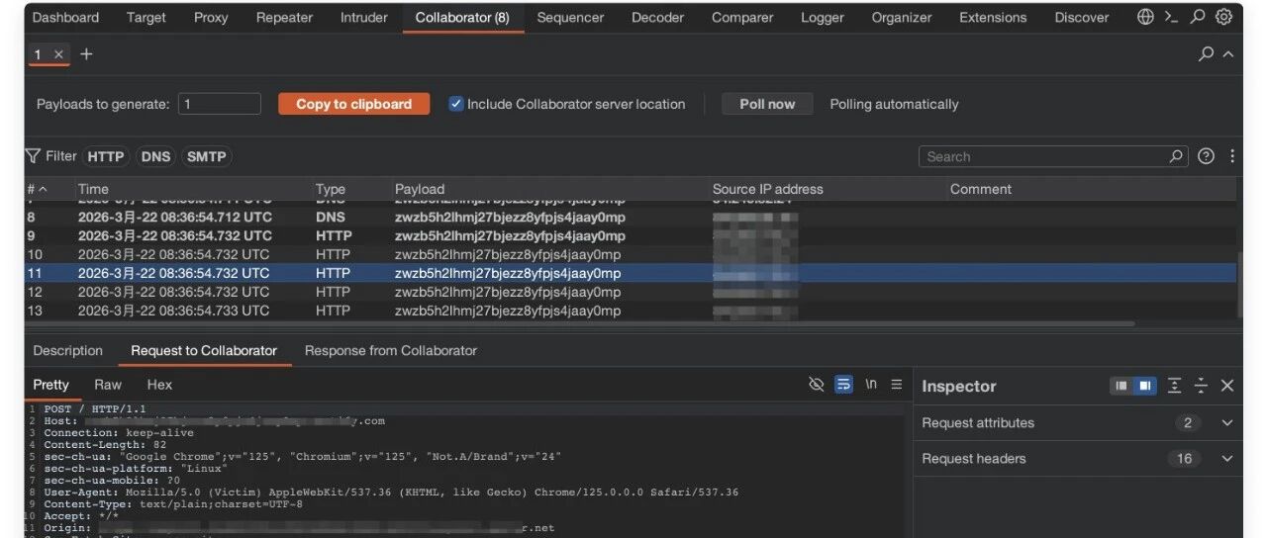1267x538 pixels.
Task: Toggle the DNS filter chip
Action: 155,156
